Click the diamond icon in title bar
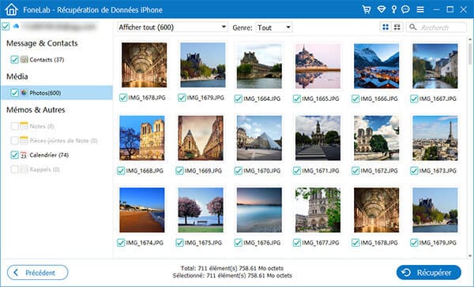Viewport: 474px width, 287px height. point(382,9)
